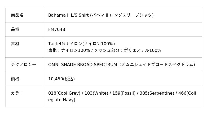Click the 商品名 row label
The width and height of the screenshot is (212, 115).
17,15
